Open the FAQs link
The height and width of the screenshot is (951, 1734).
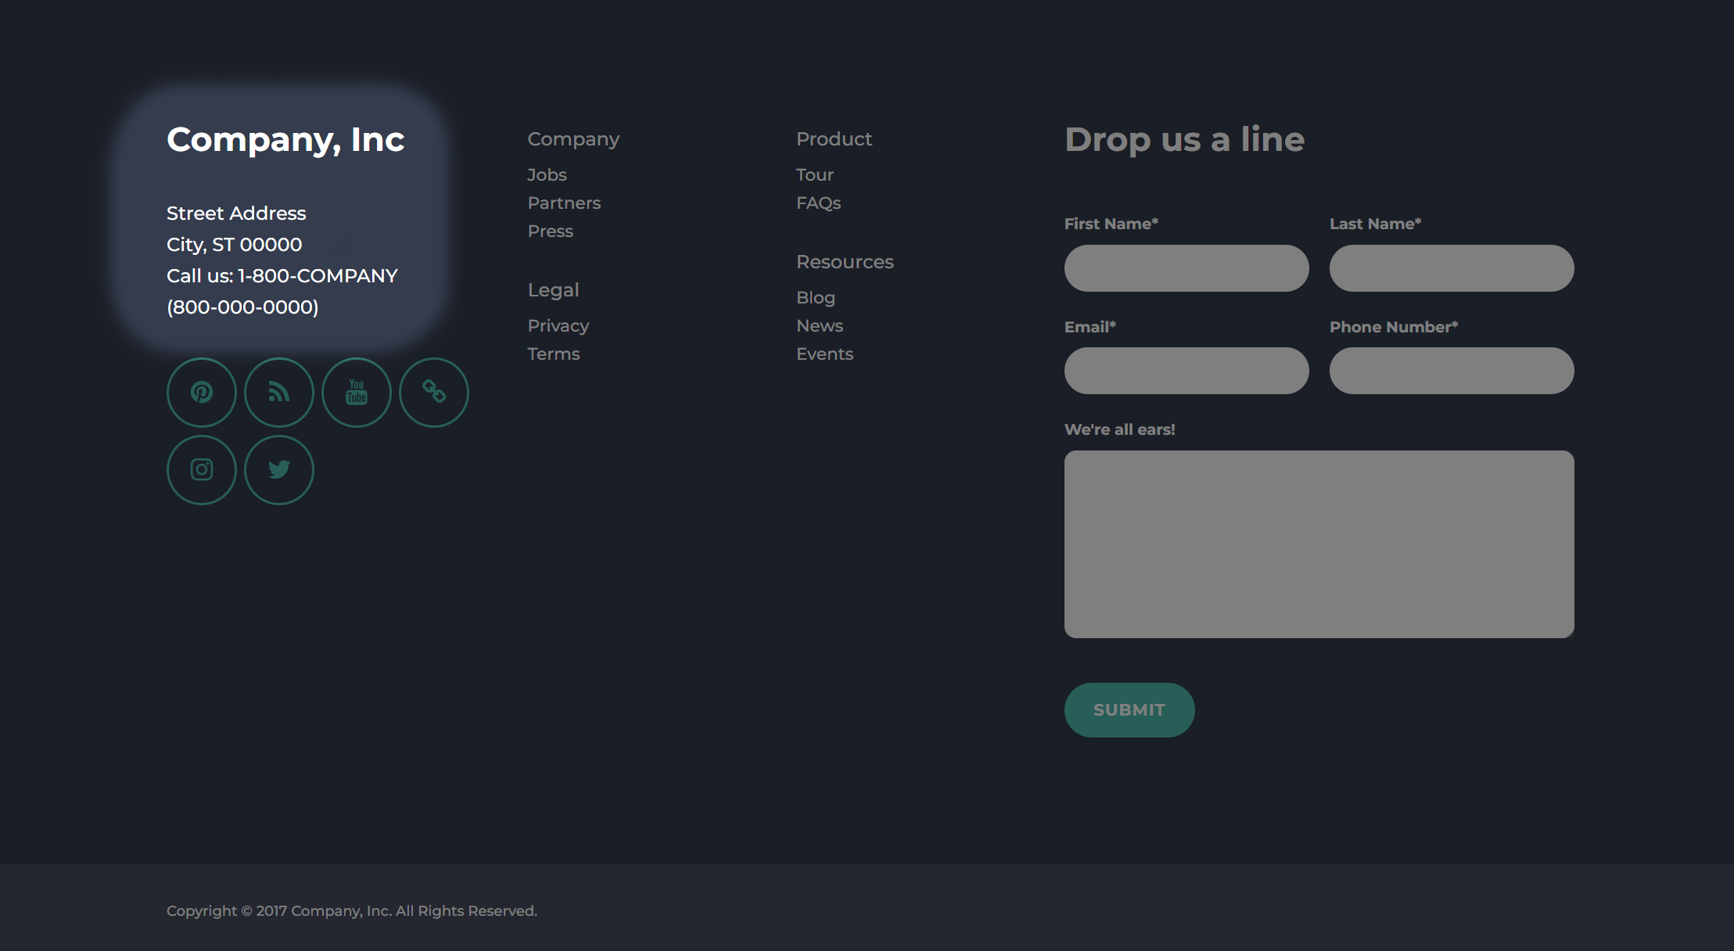(818, 203)
